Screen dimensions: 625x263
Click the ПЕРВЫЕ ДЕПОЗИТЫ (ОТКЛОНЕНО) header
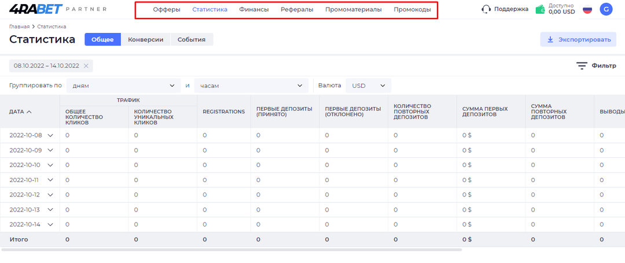click(x=353, y=112)
